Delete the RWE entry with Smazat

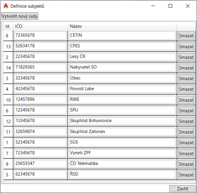186,100
